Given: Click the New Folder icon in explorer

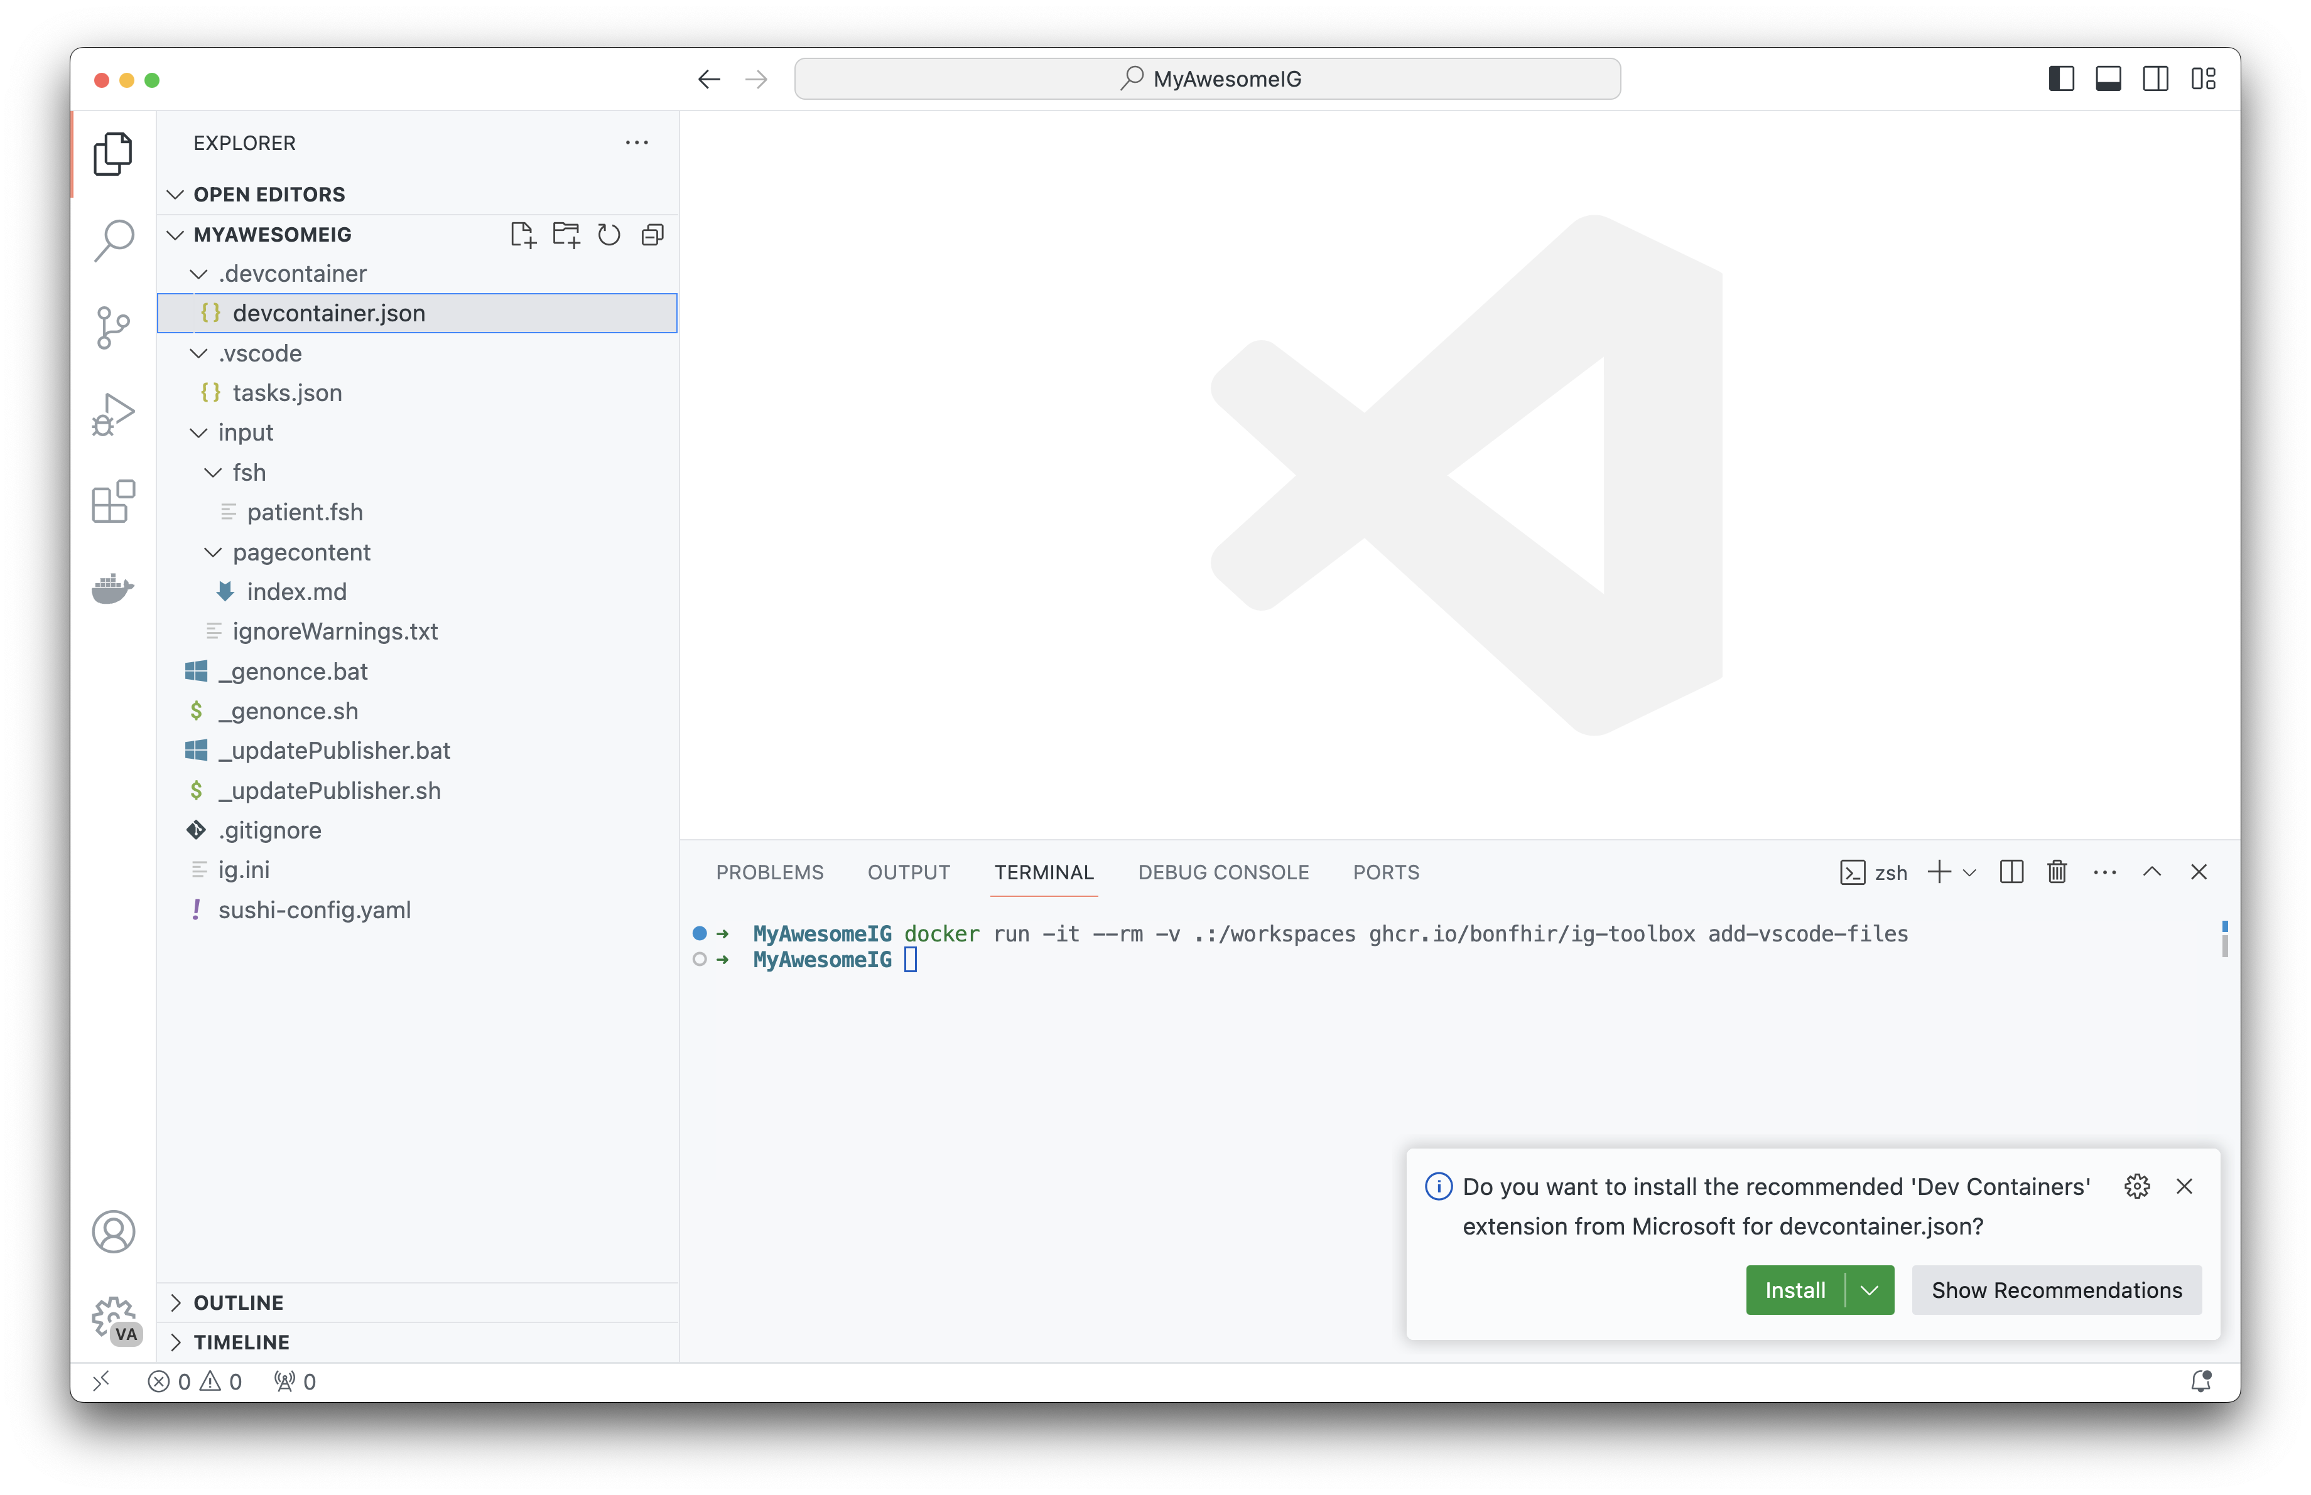Looking at the screenshot, I should pos(566,235).
